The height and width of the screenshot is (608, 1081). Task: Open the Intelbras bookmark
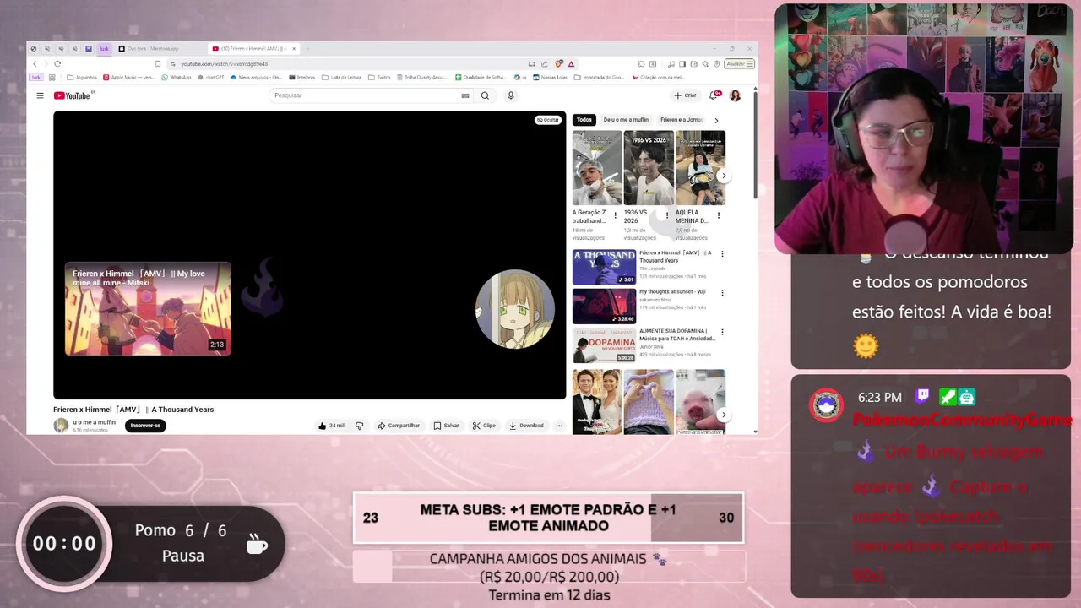click(301, 77)
